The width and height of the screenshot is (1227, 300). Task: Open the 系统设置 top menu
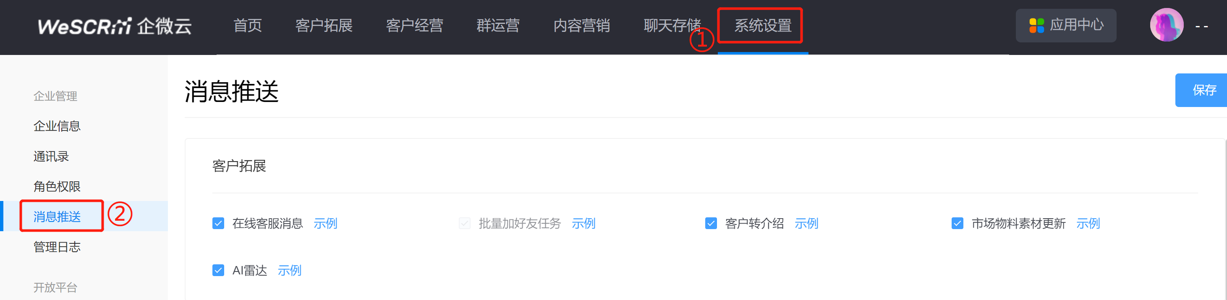[763, 26]
